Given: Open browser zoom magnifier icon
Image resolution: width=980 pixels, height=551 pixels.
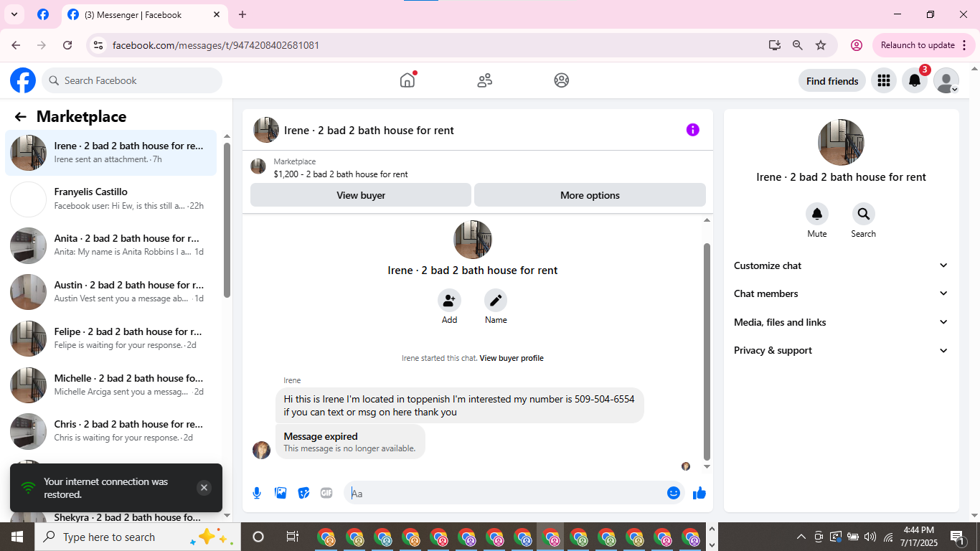Looking at the screenshot, I should (x=797, y=45).
